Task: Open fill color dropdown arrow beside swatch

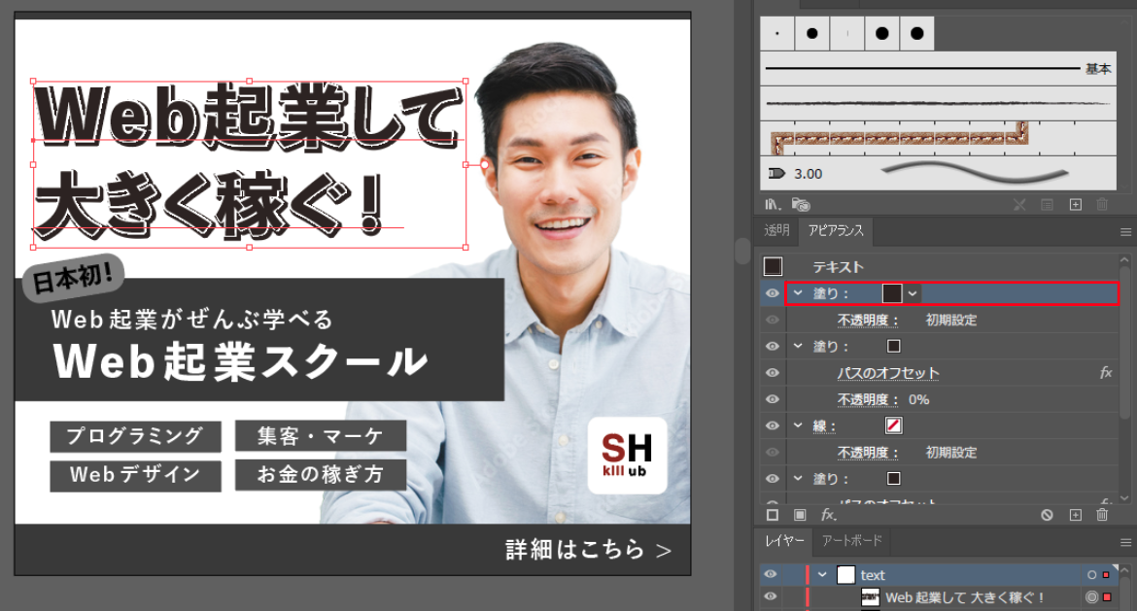Action: tap(913, 293)
